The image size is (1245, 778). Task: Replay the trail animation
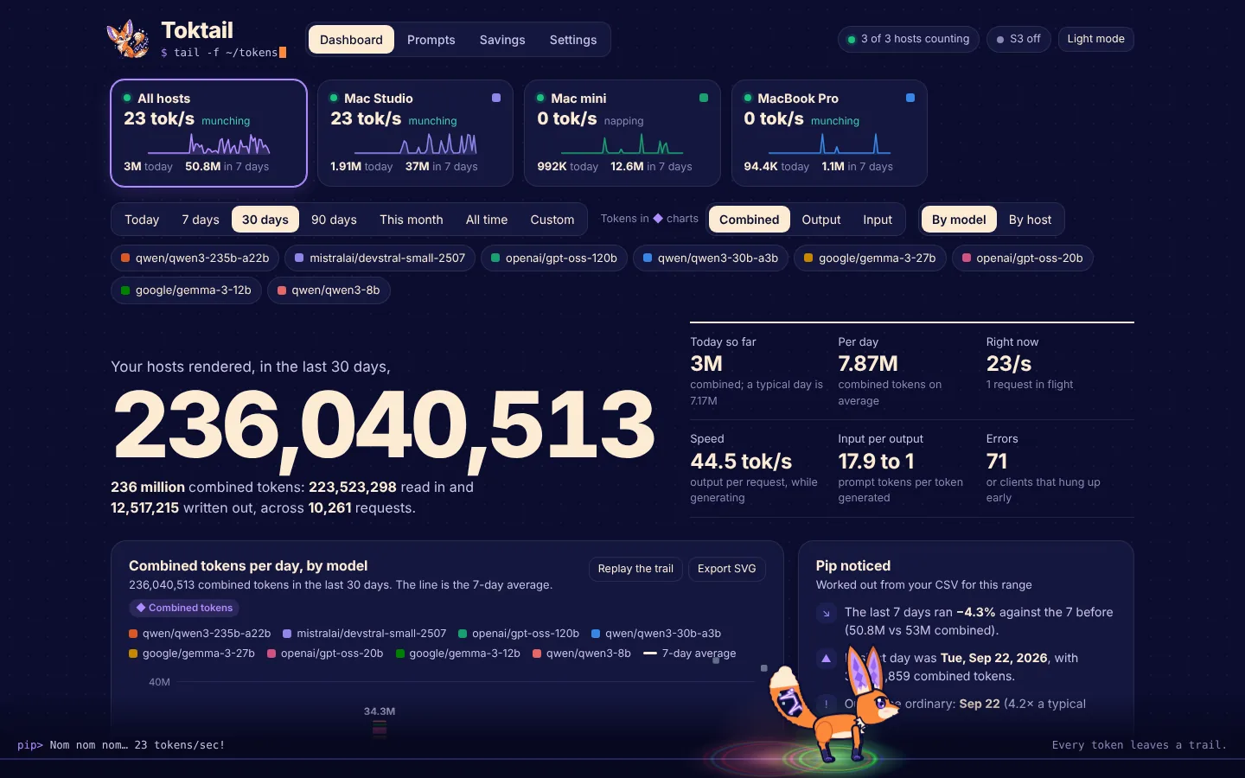635,569
